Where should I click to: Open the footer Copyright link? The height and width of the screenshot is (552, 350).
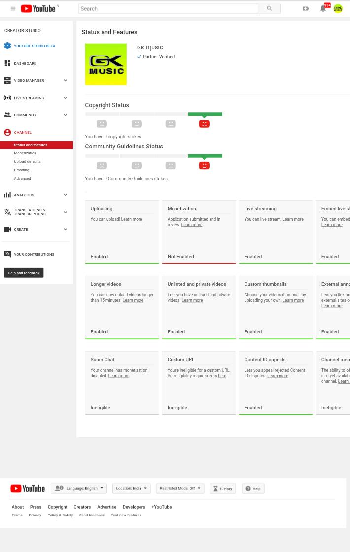(57, 507)
